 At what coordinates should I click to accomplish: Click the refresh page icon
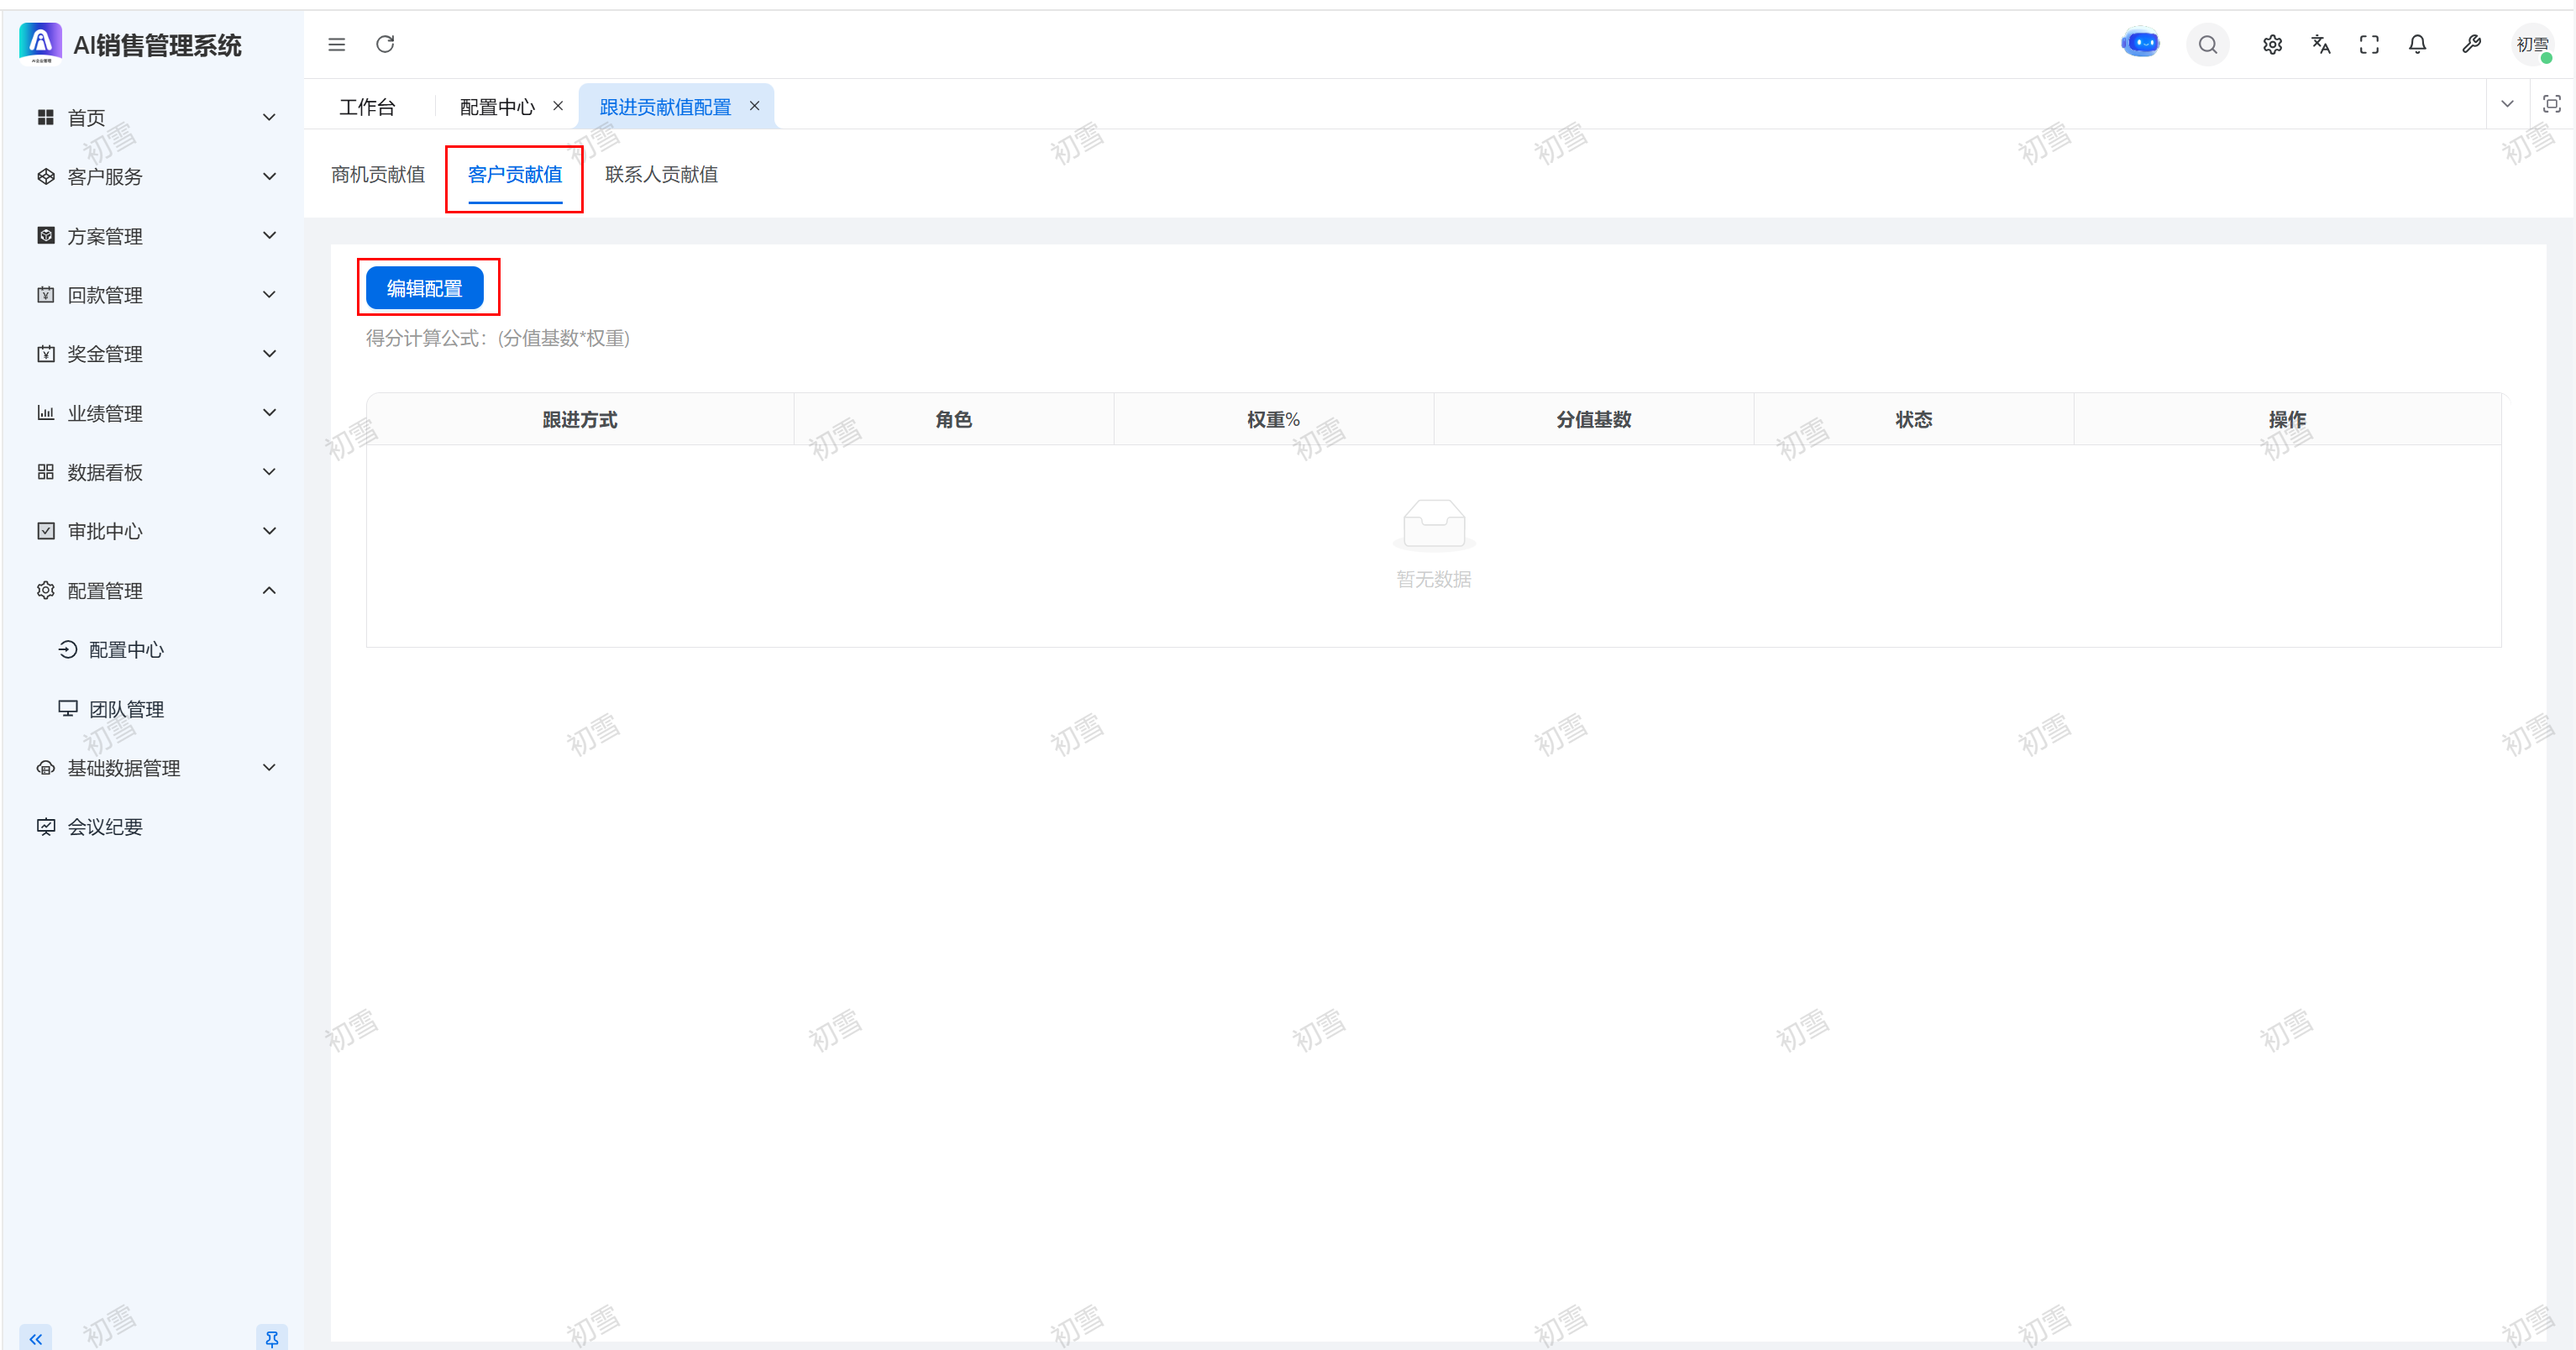pos(385,45)
